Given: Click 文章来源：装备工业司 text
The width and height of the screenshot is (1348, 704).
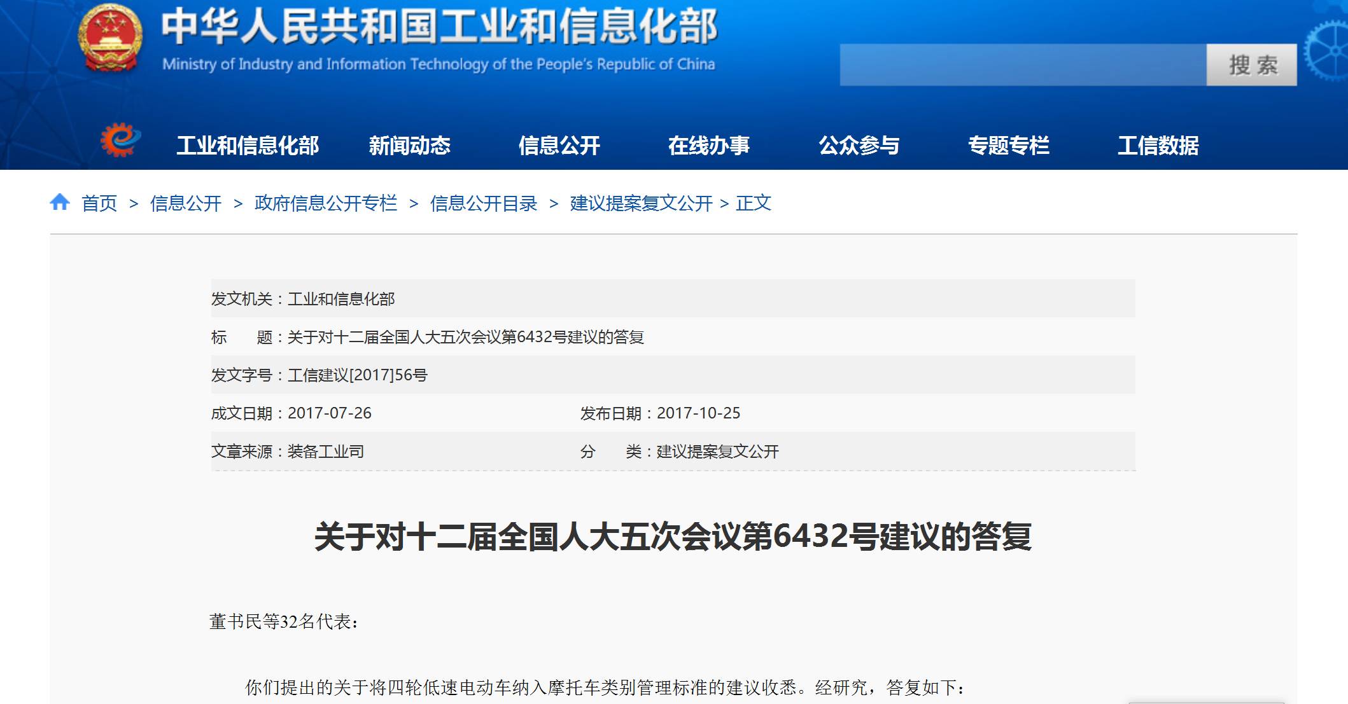Looking at the screenshot, I should tap(288, 451).
